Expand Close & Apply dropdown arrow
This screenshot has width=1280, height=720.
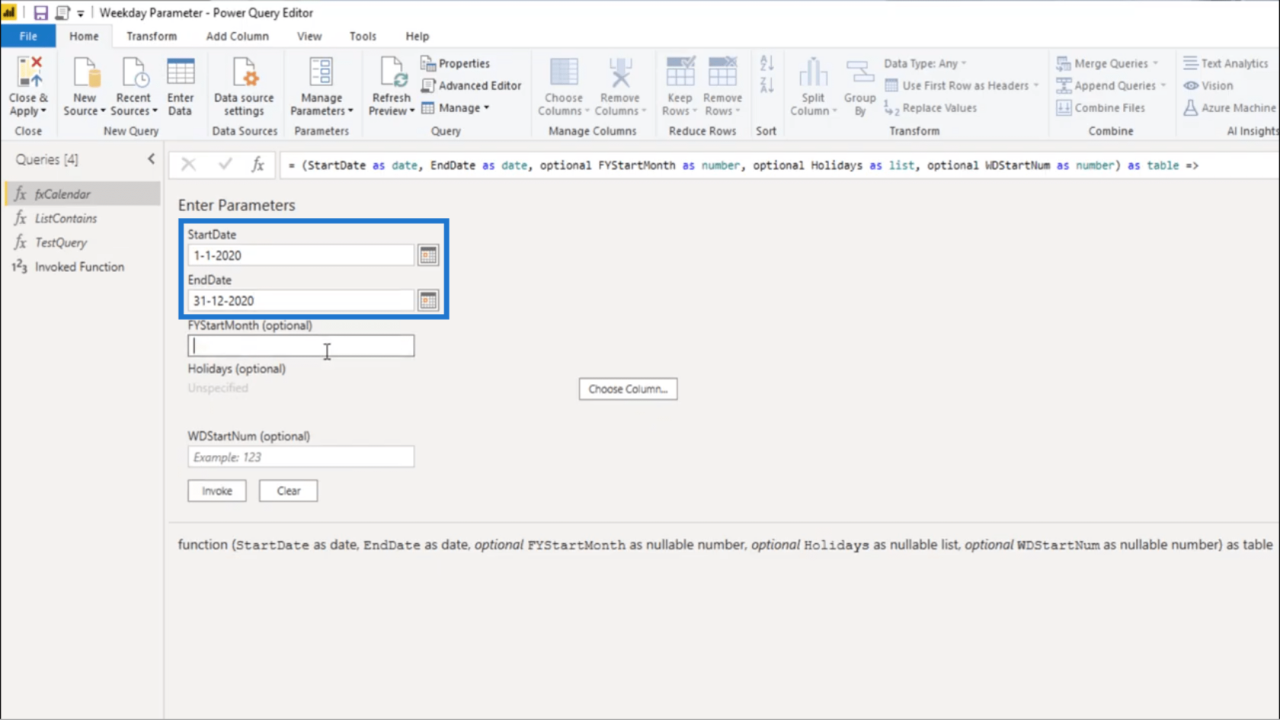[43, 111]
